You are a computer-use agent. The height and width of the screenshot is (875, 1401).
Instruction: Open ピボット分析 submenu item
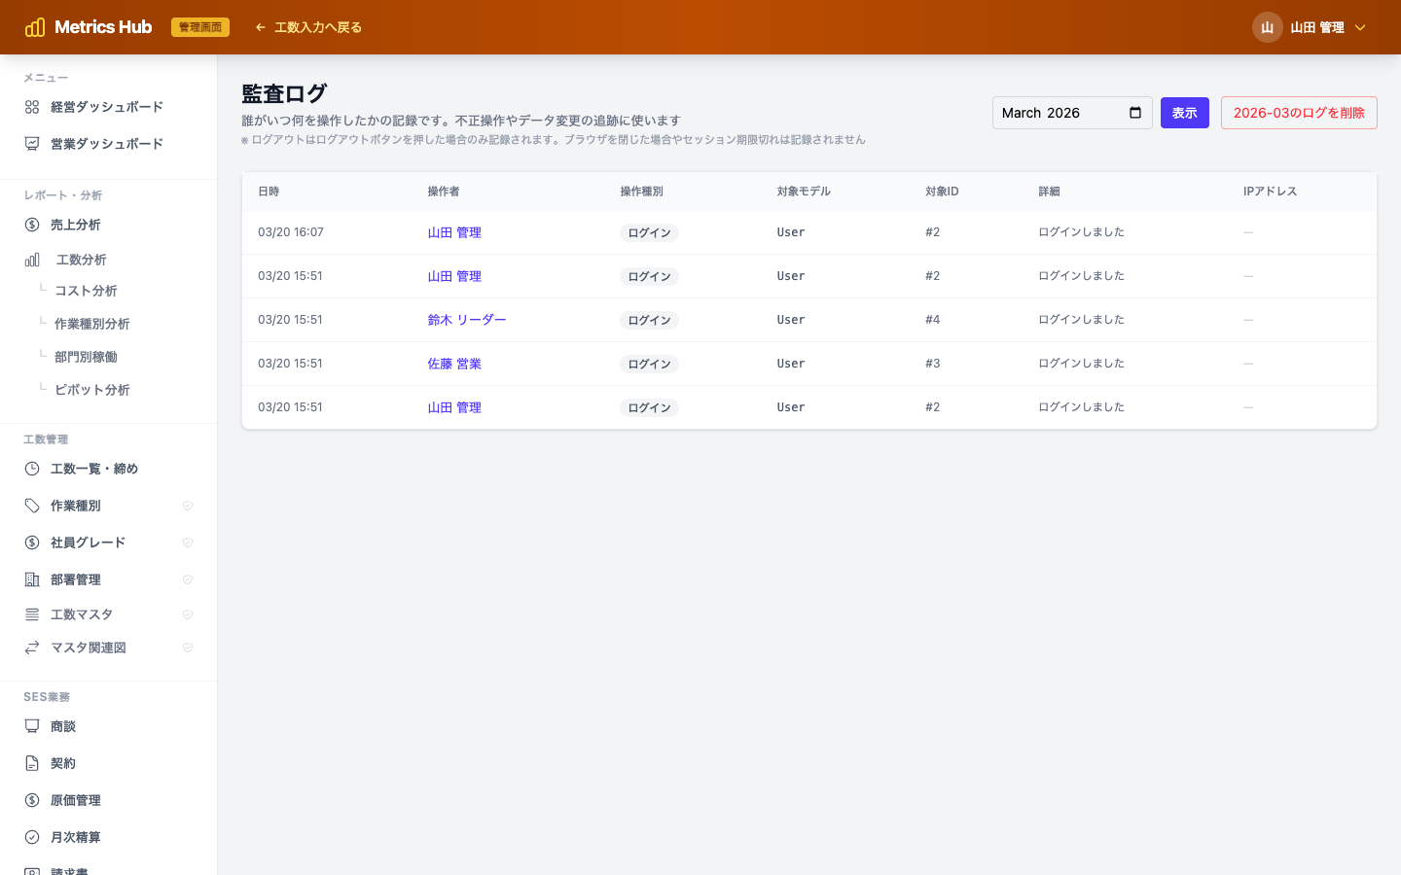[x=92, y=390]
